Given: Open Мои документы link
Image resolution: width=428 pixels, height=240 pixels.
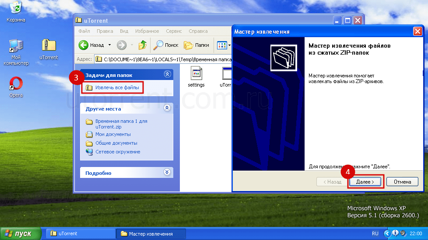Looking at the screenshot, I should (113, 134).
